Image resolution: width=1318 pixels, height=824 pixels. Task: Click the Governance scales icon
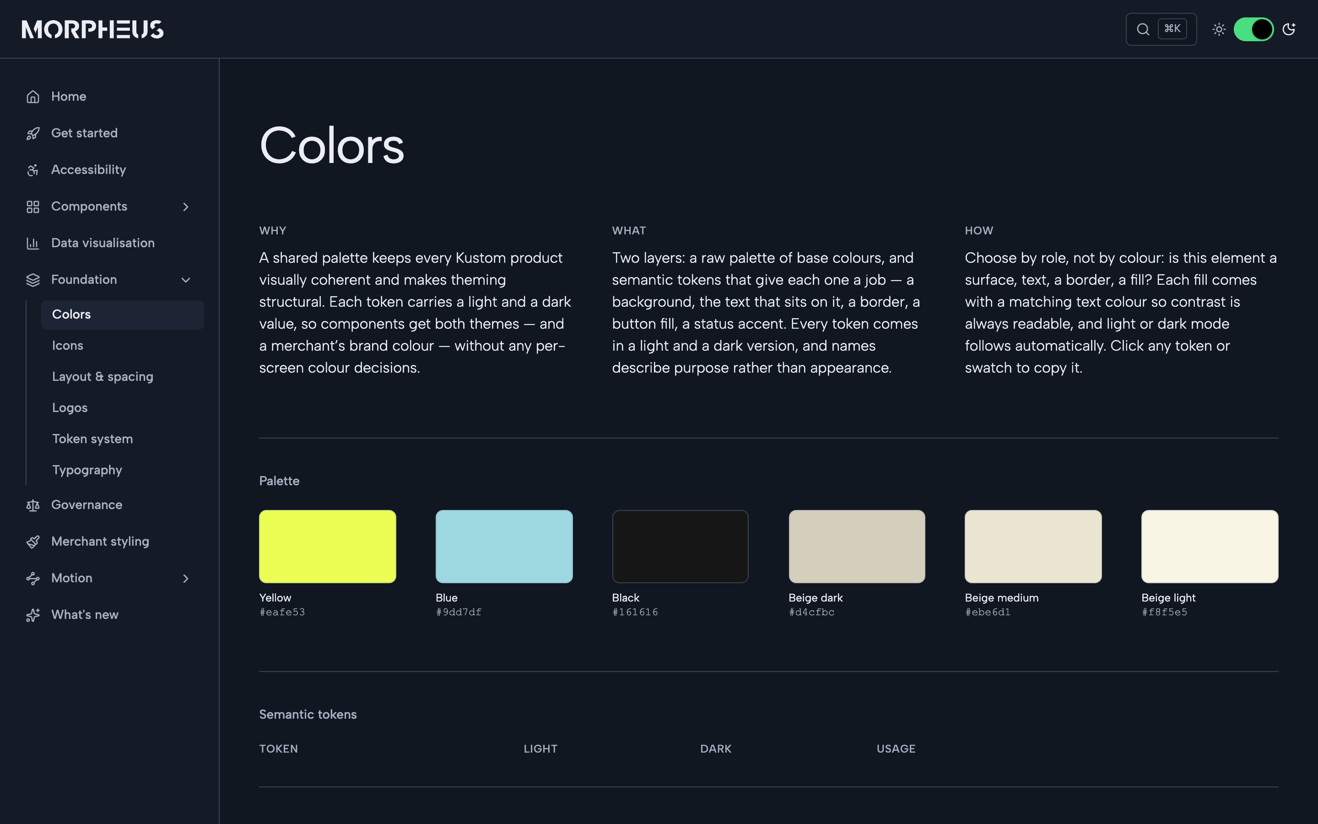tap(32, 505)
